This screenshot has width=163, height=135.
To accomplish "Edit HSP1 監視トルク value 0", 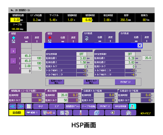I will (81, 66).
